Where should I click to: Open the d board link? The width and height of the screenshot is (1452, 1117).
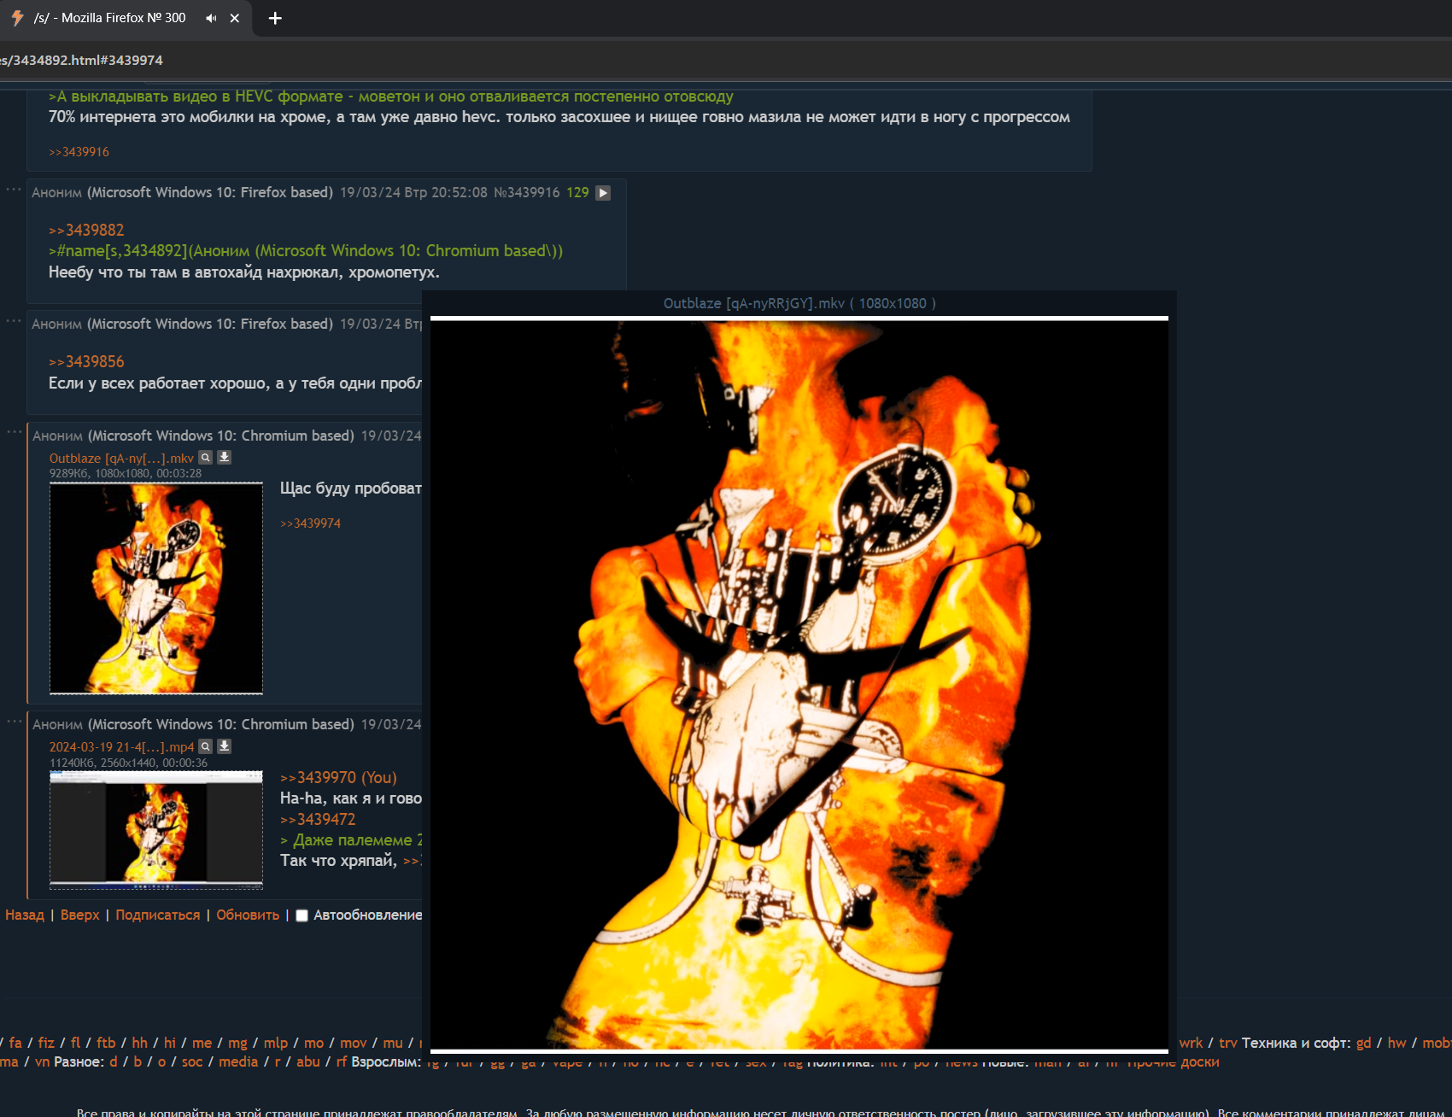114,1061
